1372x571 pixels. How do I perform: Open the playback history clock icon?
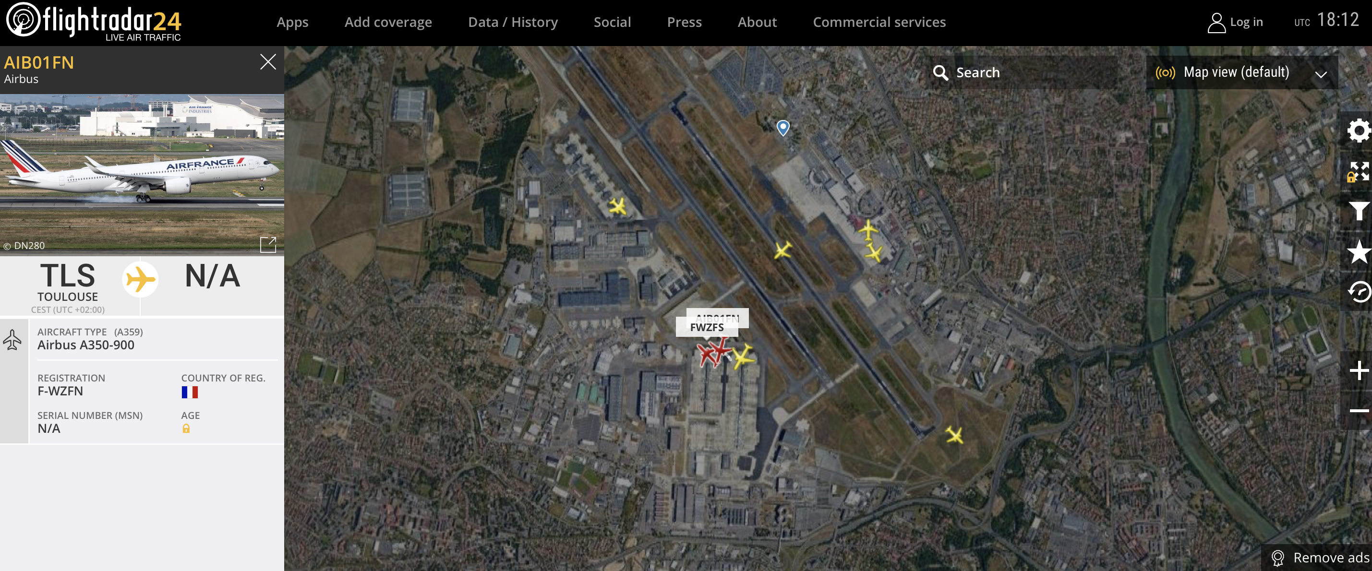coord(1359,292)
